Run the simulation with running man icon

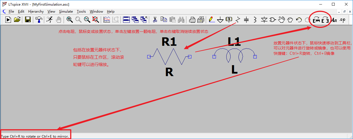[50, 20]
